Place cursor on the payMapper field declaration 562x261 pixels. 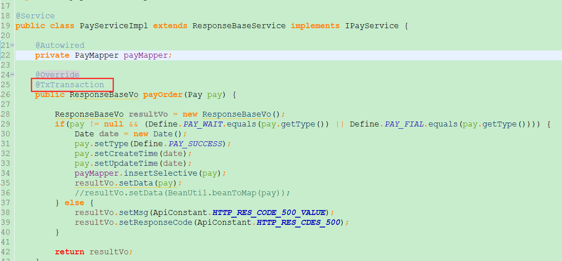[x=146, y=55]
